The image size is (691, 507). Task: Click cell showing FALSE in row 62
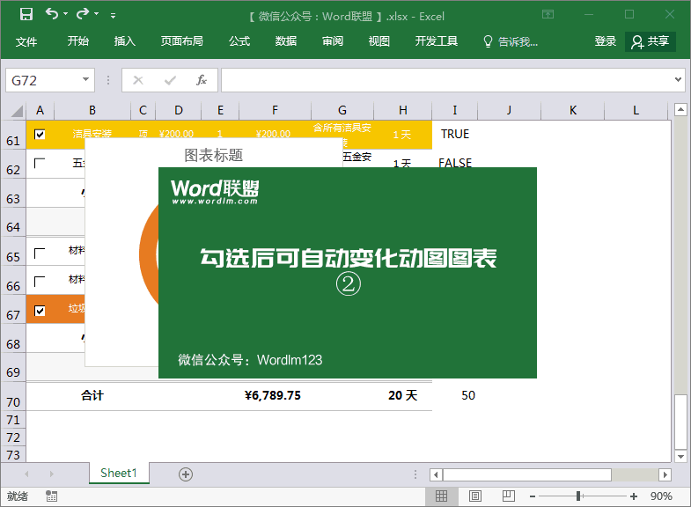(455, 163)
